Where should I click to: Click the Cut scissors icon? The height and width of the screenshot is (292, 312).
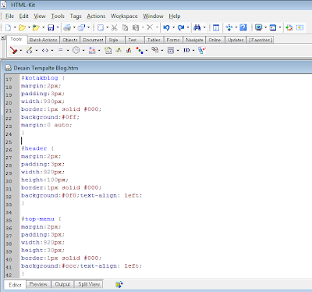(115, 27)
